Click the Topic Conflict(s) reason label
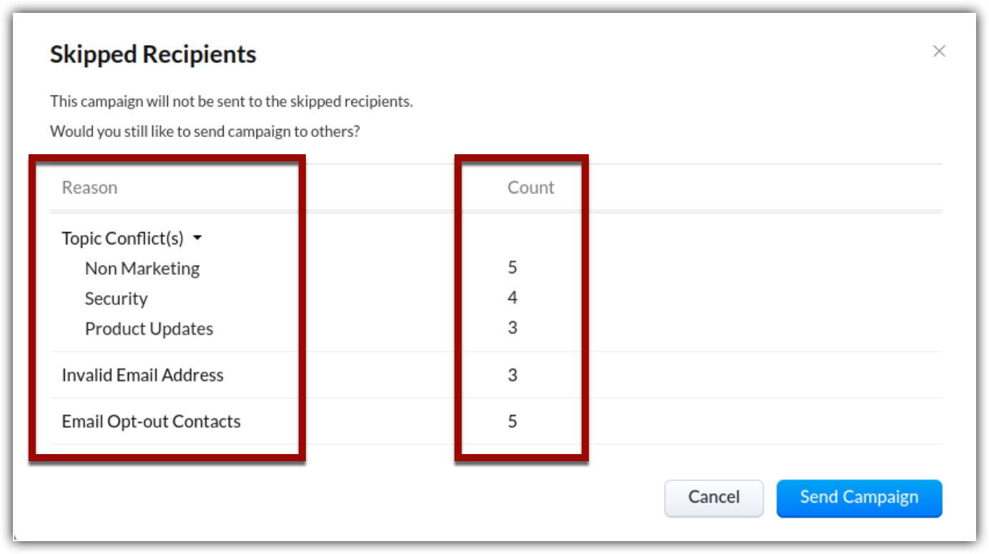 122,238
